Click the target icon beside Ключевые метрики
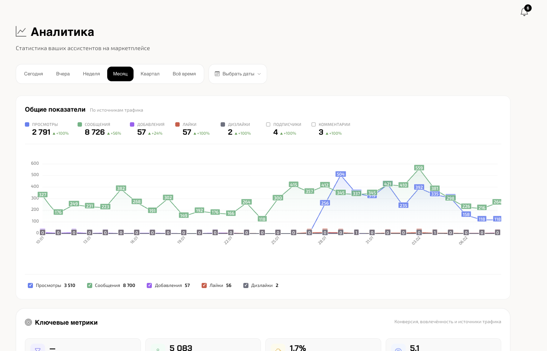Image resolution: width=547 pixels, height=351 pixels. click(28, 322)
